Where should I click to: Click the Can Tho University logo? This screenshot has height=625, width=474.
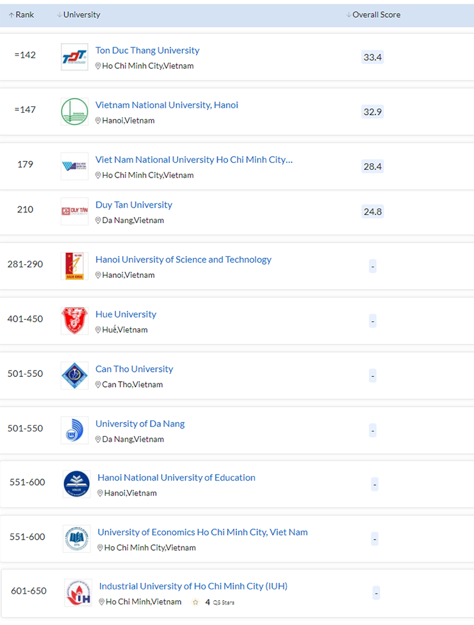(x=74, y=376)
